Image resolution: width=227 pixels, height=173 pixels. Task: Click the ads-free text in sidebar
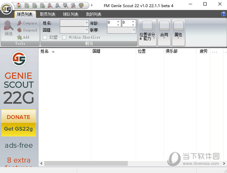point(19,145)
